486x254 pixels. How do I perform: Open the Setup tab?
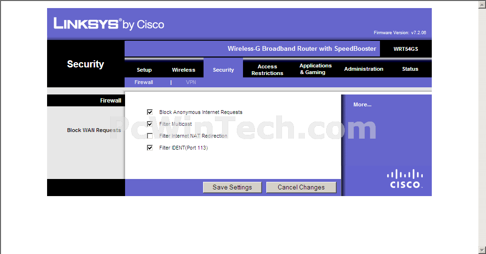[144, 70]
